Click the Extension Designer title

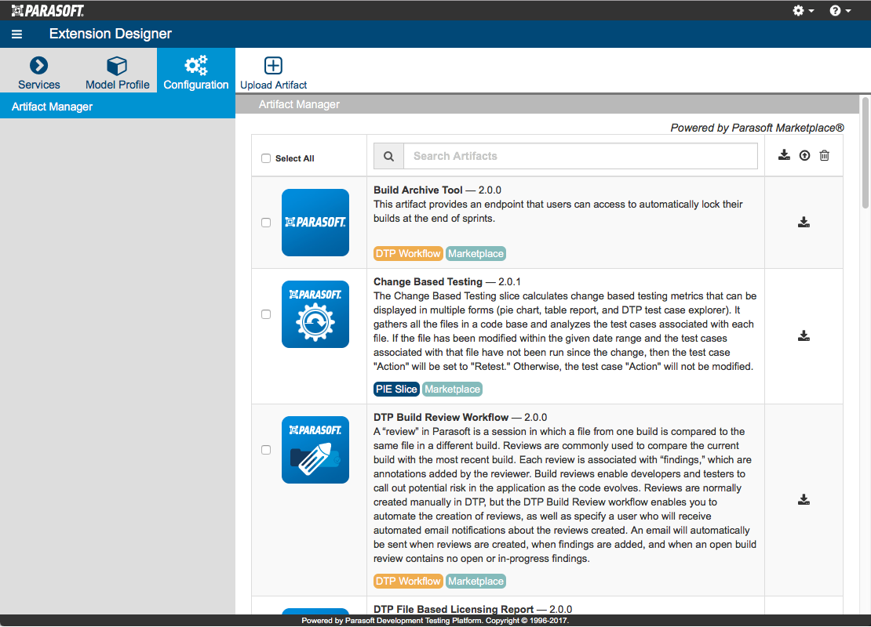coord(111,34)
